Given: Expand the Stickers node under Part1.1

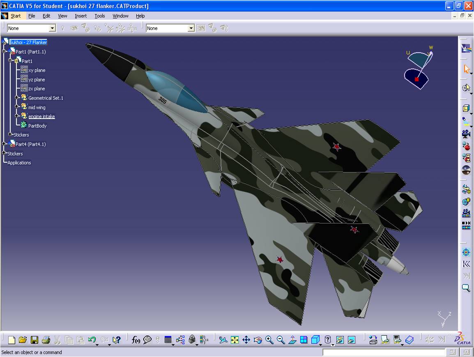Looking at the screenshot, I should coord(10,134).
